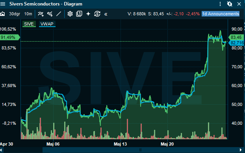The image size is (245, 153).
Task: Toggle the SIVE series legend
Action: (x=29, y=24)
